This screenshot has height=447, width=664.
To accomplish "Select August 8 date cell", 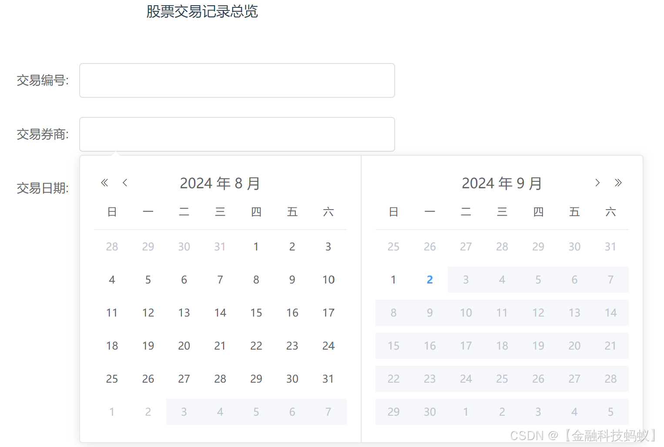I will pyautogui.click(x=256, y=280).
